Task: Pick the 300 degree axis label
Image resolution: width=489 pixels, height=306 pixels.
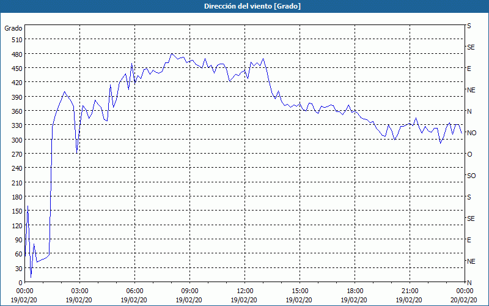Action: [17, 140]
